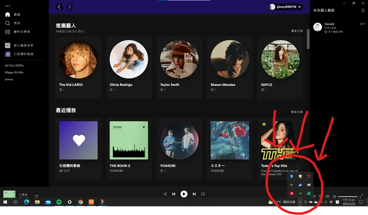Click the NVIDIA tray icon
The image size is (368, 215).
coord(300,193)
